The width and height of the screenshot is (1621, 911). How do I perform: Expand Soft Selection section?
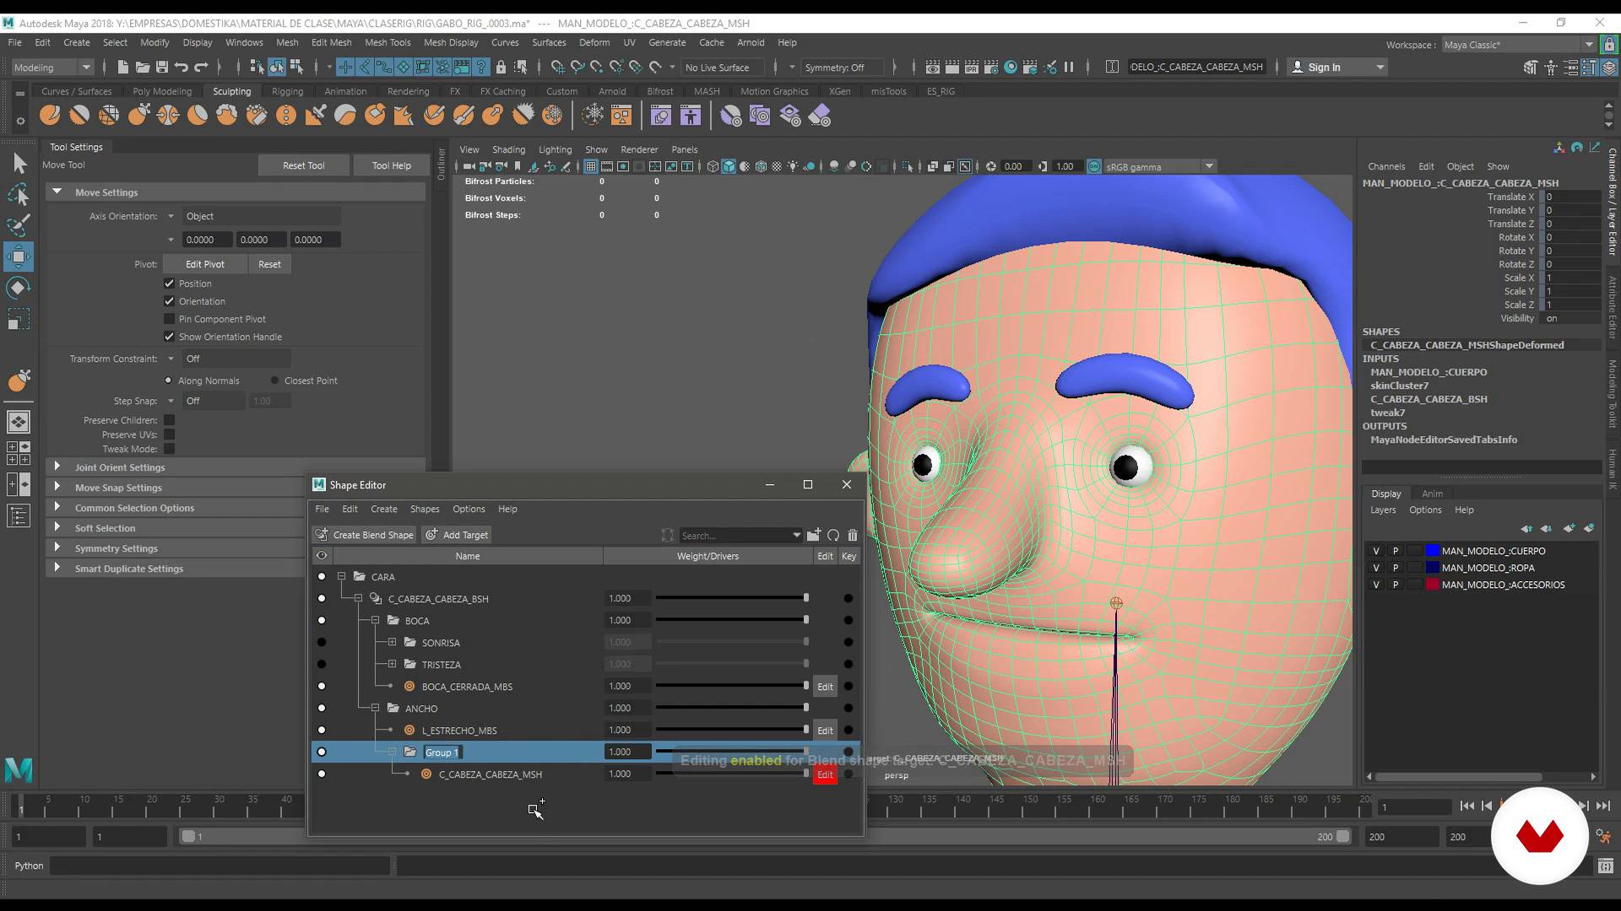[57, 527]
